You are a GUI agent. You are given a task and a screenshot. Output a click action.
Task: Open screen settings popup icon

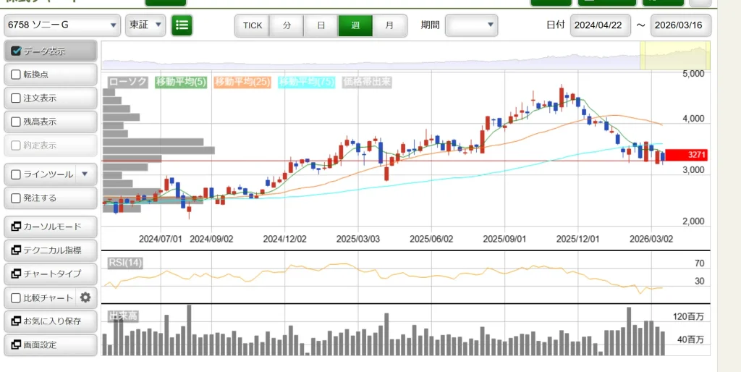tap(17, 344)
